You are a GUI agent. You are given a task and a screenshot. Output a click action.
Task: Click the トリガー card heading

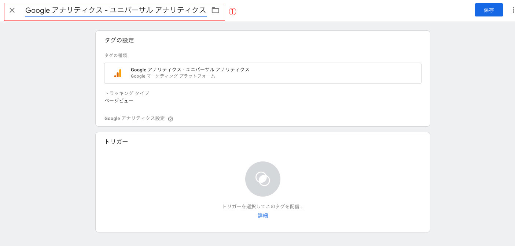pyautogui.click(x=116, y=142)
